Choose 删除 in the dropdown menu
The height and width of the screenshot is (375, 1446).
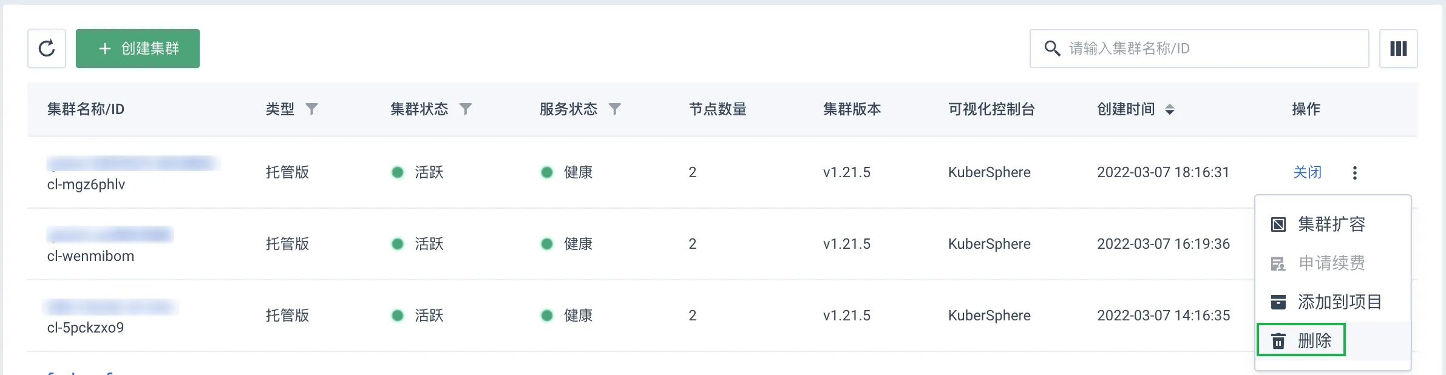[x=1314, y=341]
